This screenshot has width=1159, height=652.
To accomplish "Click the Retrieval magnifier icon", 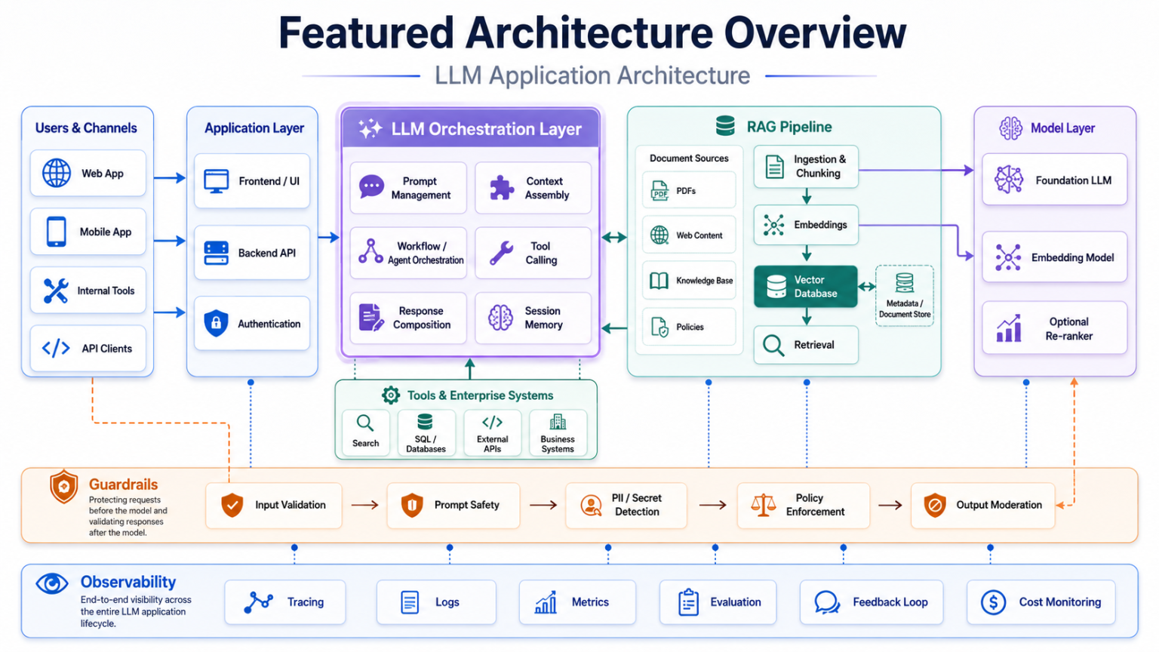I will point(773,345).
